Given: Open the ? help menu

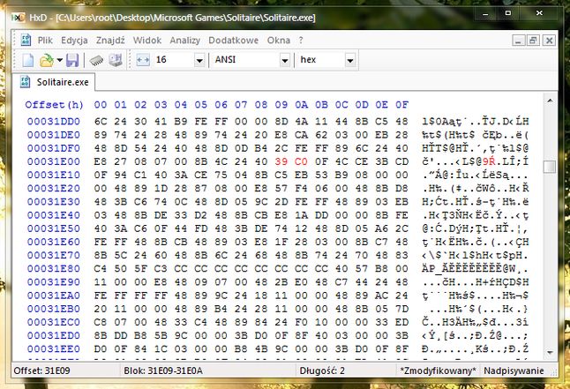Looking at the screenshot, I should (301, 41).
